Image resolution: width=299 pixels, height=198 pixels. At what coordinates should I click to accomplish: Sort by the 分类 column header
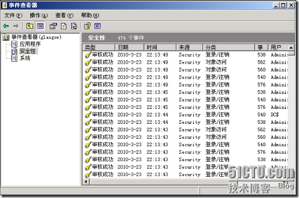coord(229,47)
